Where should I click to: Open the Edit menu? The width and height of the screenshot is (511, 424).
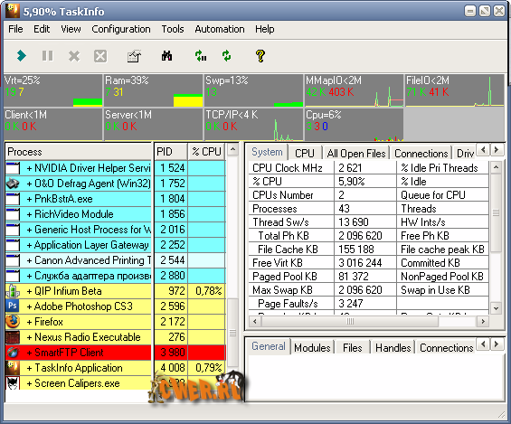pos(42,29)
